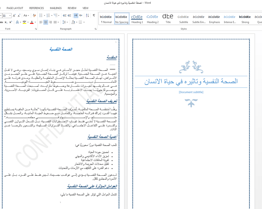Align text to the right
This screenshot has height=209, width=262.
coord(50,22)
